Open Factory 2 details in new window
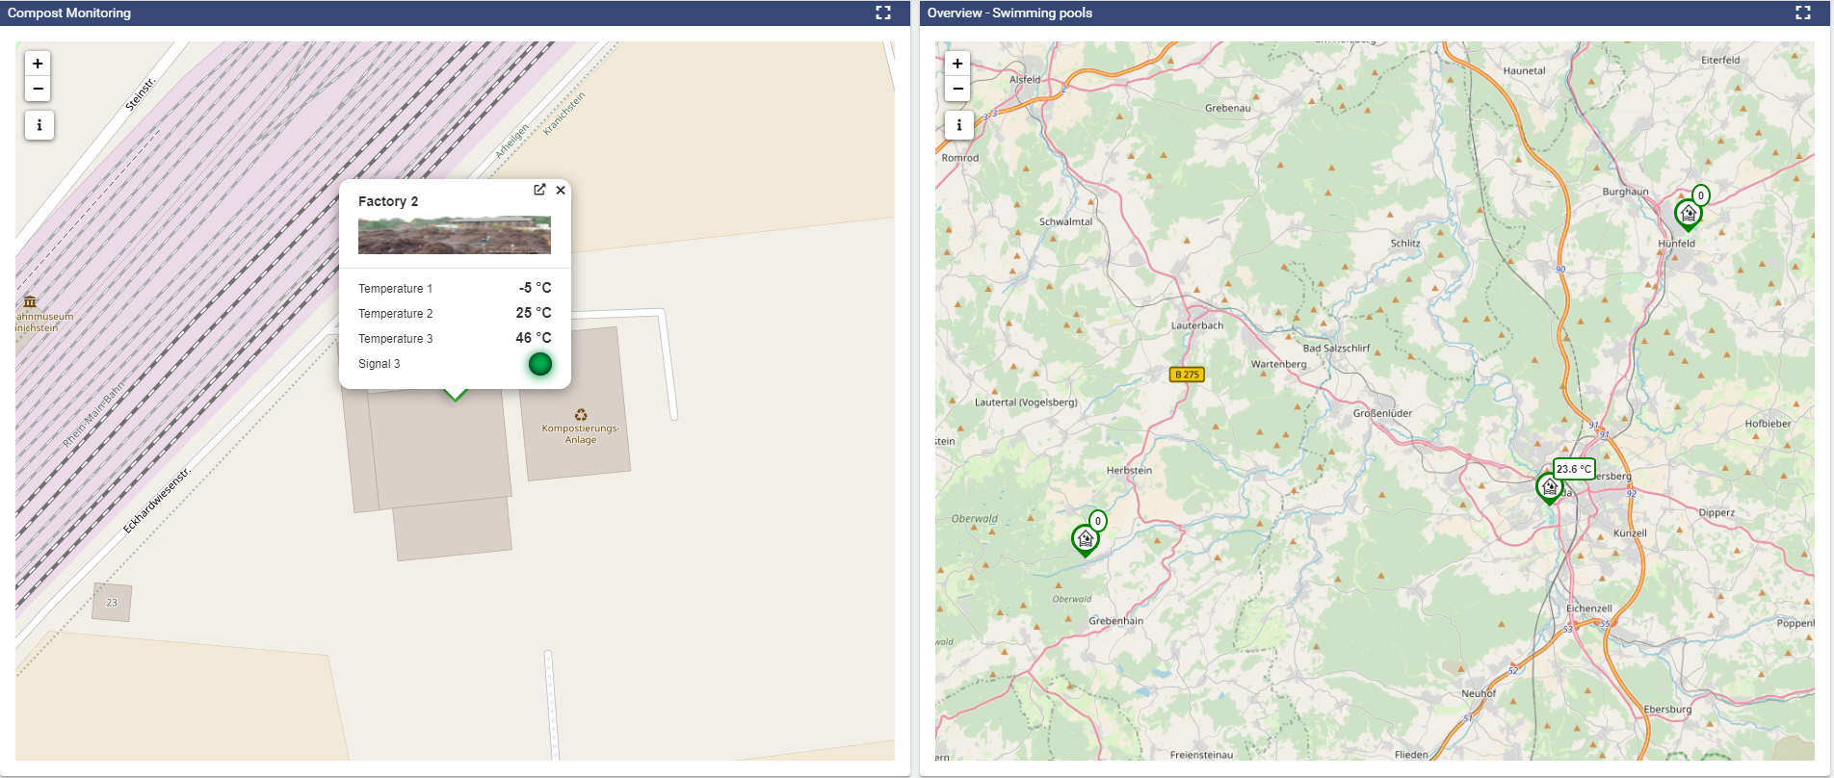 pos(539,190)
